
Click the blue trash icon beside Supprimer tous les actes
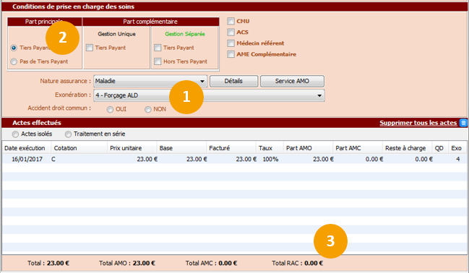tap(463, 123)
